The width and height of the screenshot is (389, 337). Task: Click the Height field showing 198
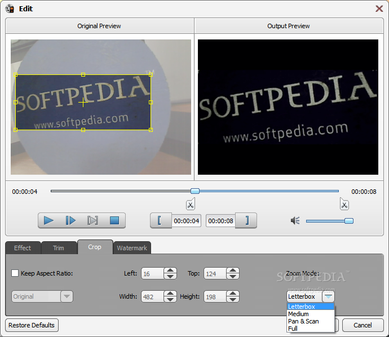pyautogui.click(x=215, y=296)
